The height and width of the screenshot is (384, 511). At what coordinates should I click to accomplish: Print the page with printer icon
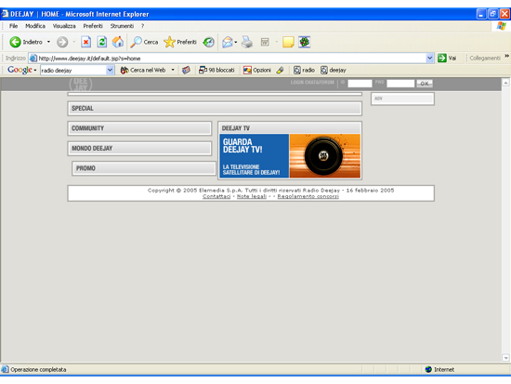coord(247,42)
